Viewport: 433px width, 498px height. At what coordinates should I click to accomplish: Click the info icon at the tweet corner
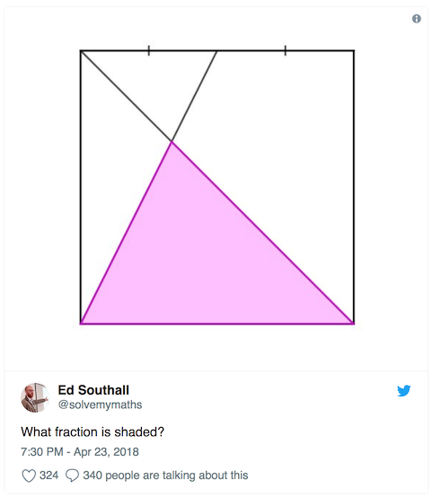417,19
